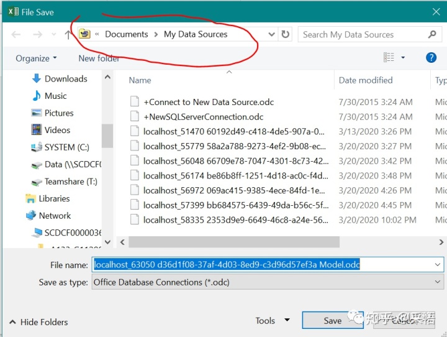Image resolution: width=447 pixels, height=337 pixels.
Task: Select the Data network drive
Action: [x=66, y=164]
